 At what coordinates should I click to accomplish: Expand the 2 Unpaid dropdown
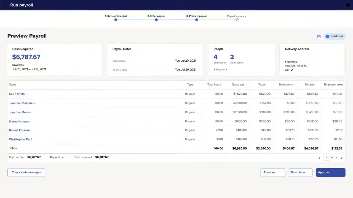[220, 70]
